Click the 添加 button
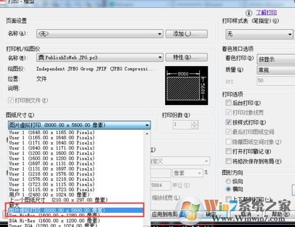 tap(186, 34)
